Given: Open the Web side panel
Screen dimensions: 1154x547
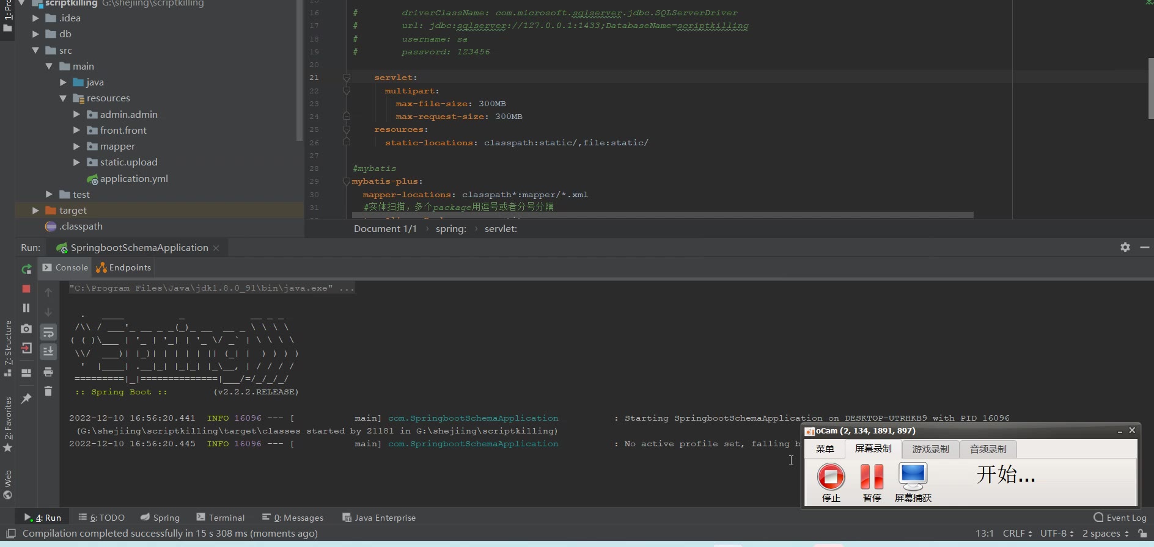Looking at the screenshot, I should point(8,485).
